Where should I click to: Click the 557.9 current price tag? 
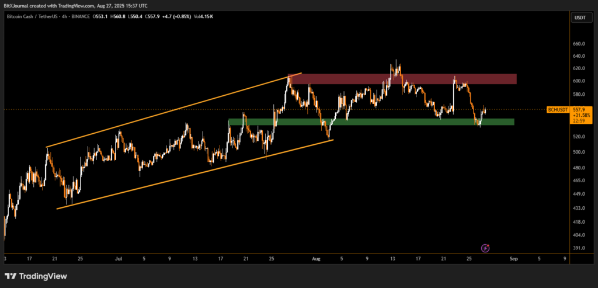[579, 109]
